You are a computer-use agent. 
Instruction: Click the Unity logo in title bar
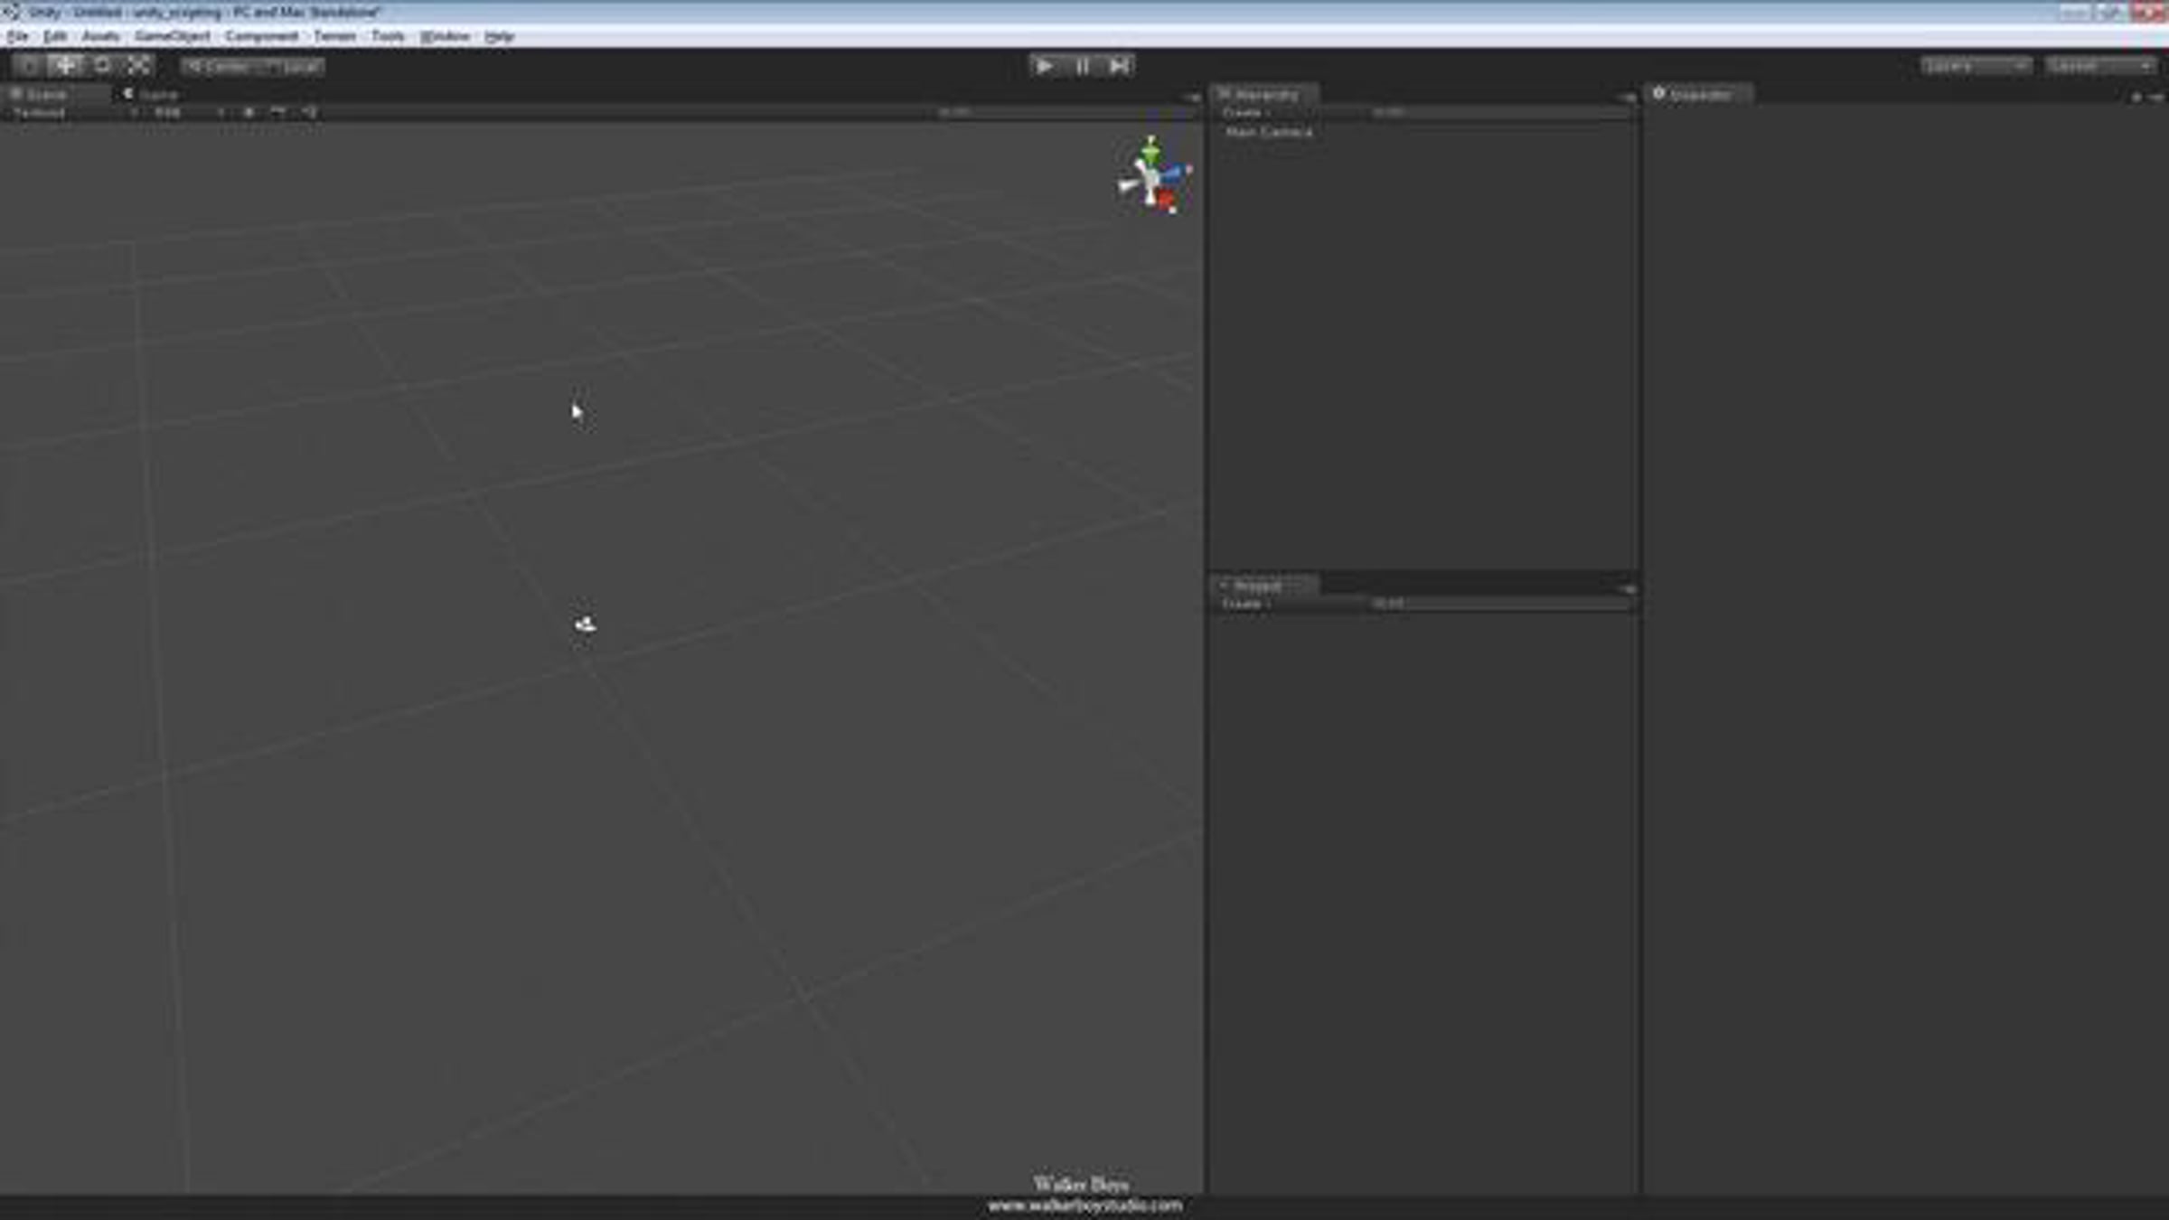[x=11, y=12]
